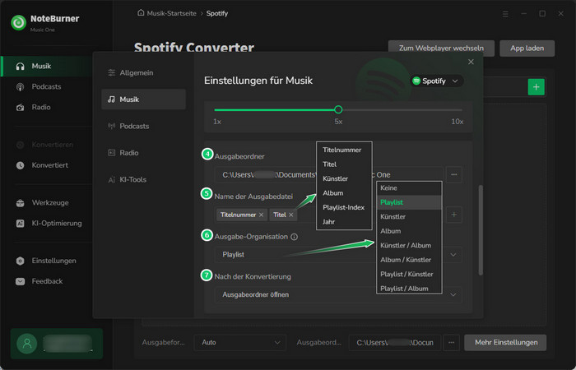Open the hamburger menu in title bar
The image size is (576, 370).
505,14
